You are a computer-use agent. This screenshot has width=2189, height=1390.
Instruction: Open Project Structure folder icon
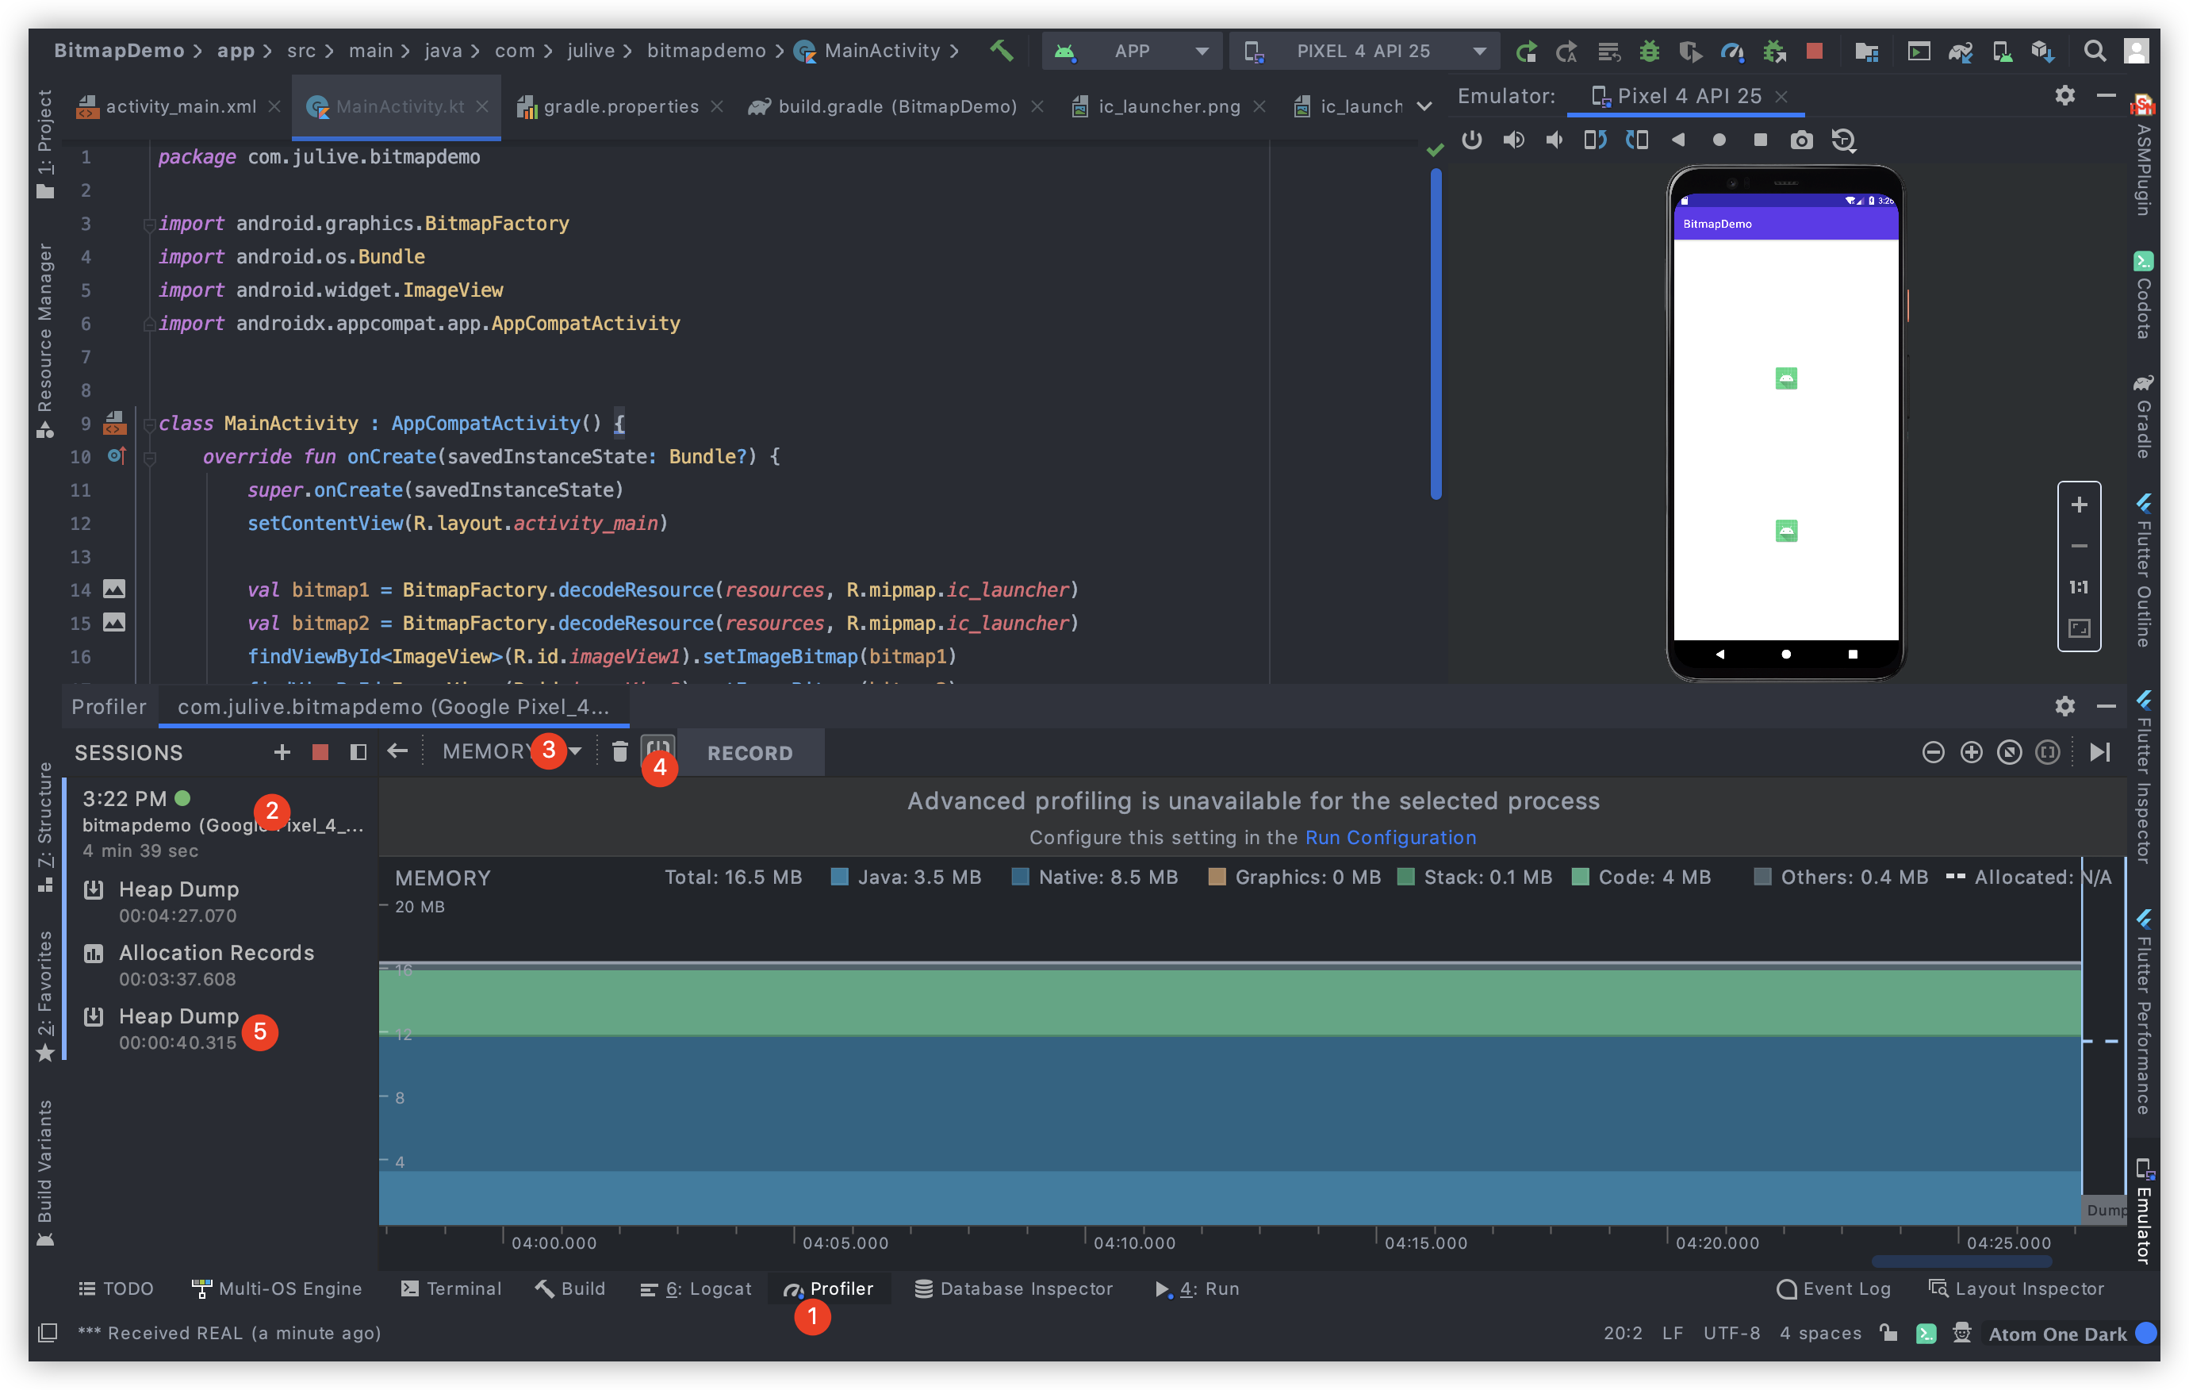click(x=1866, y=51)
